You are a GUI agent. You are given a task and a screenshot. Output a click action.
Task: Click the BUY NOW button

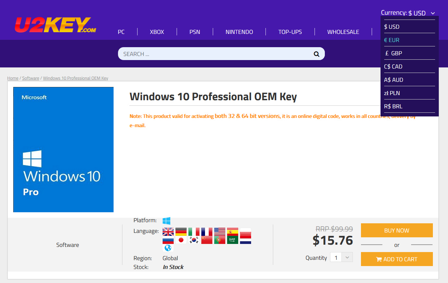click(x=397, y=230)
